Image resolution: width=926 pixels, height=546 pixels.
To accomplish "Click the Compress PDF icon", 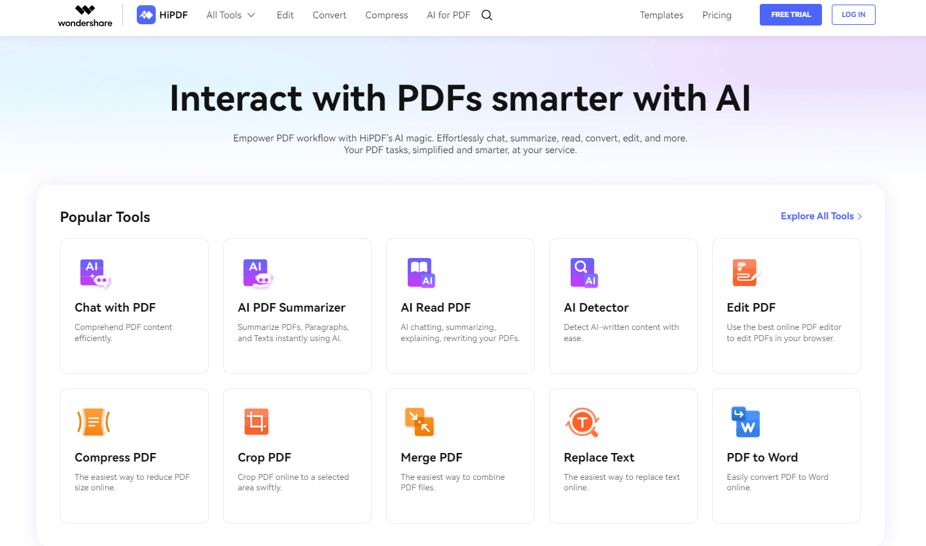I will [x=94, y=422].
